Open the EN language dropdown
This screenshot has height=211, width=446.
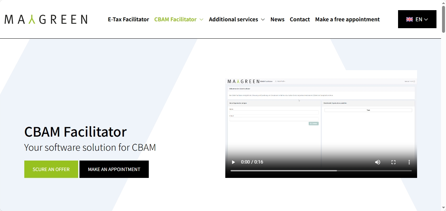[x=417, y=19]
